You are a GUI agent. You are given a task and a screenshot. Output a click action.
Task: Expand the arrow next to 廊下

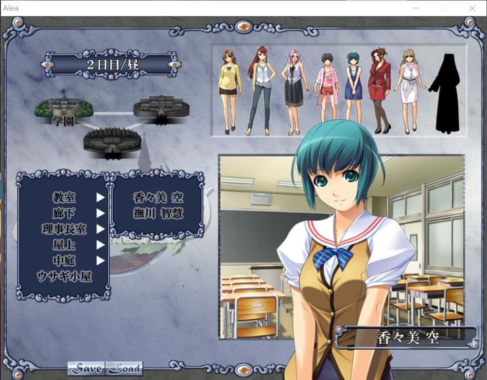(100, 213)
